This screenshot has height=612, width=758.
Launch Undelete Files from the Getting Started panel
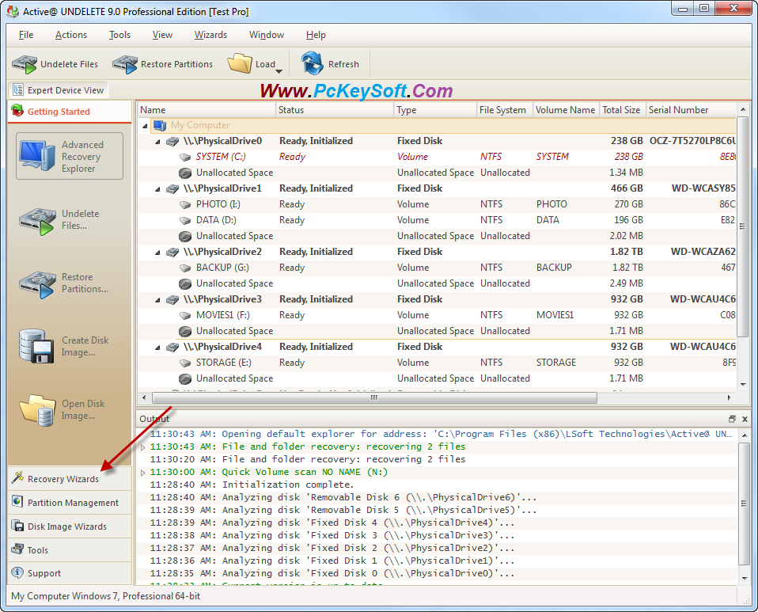60,220
